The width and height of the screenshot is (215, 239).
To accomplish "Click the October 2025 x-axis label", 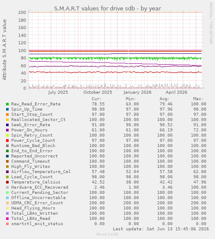I will coord(98,92).
